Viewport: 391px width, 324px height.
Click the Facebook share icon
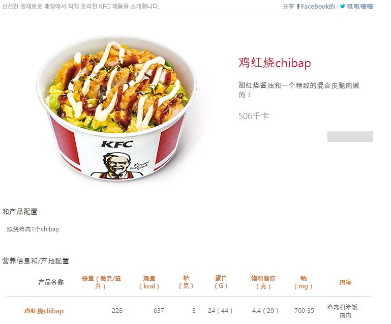(x=298, y=7)
